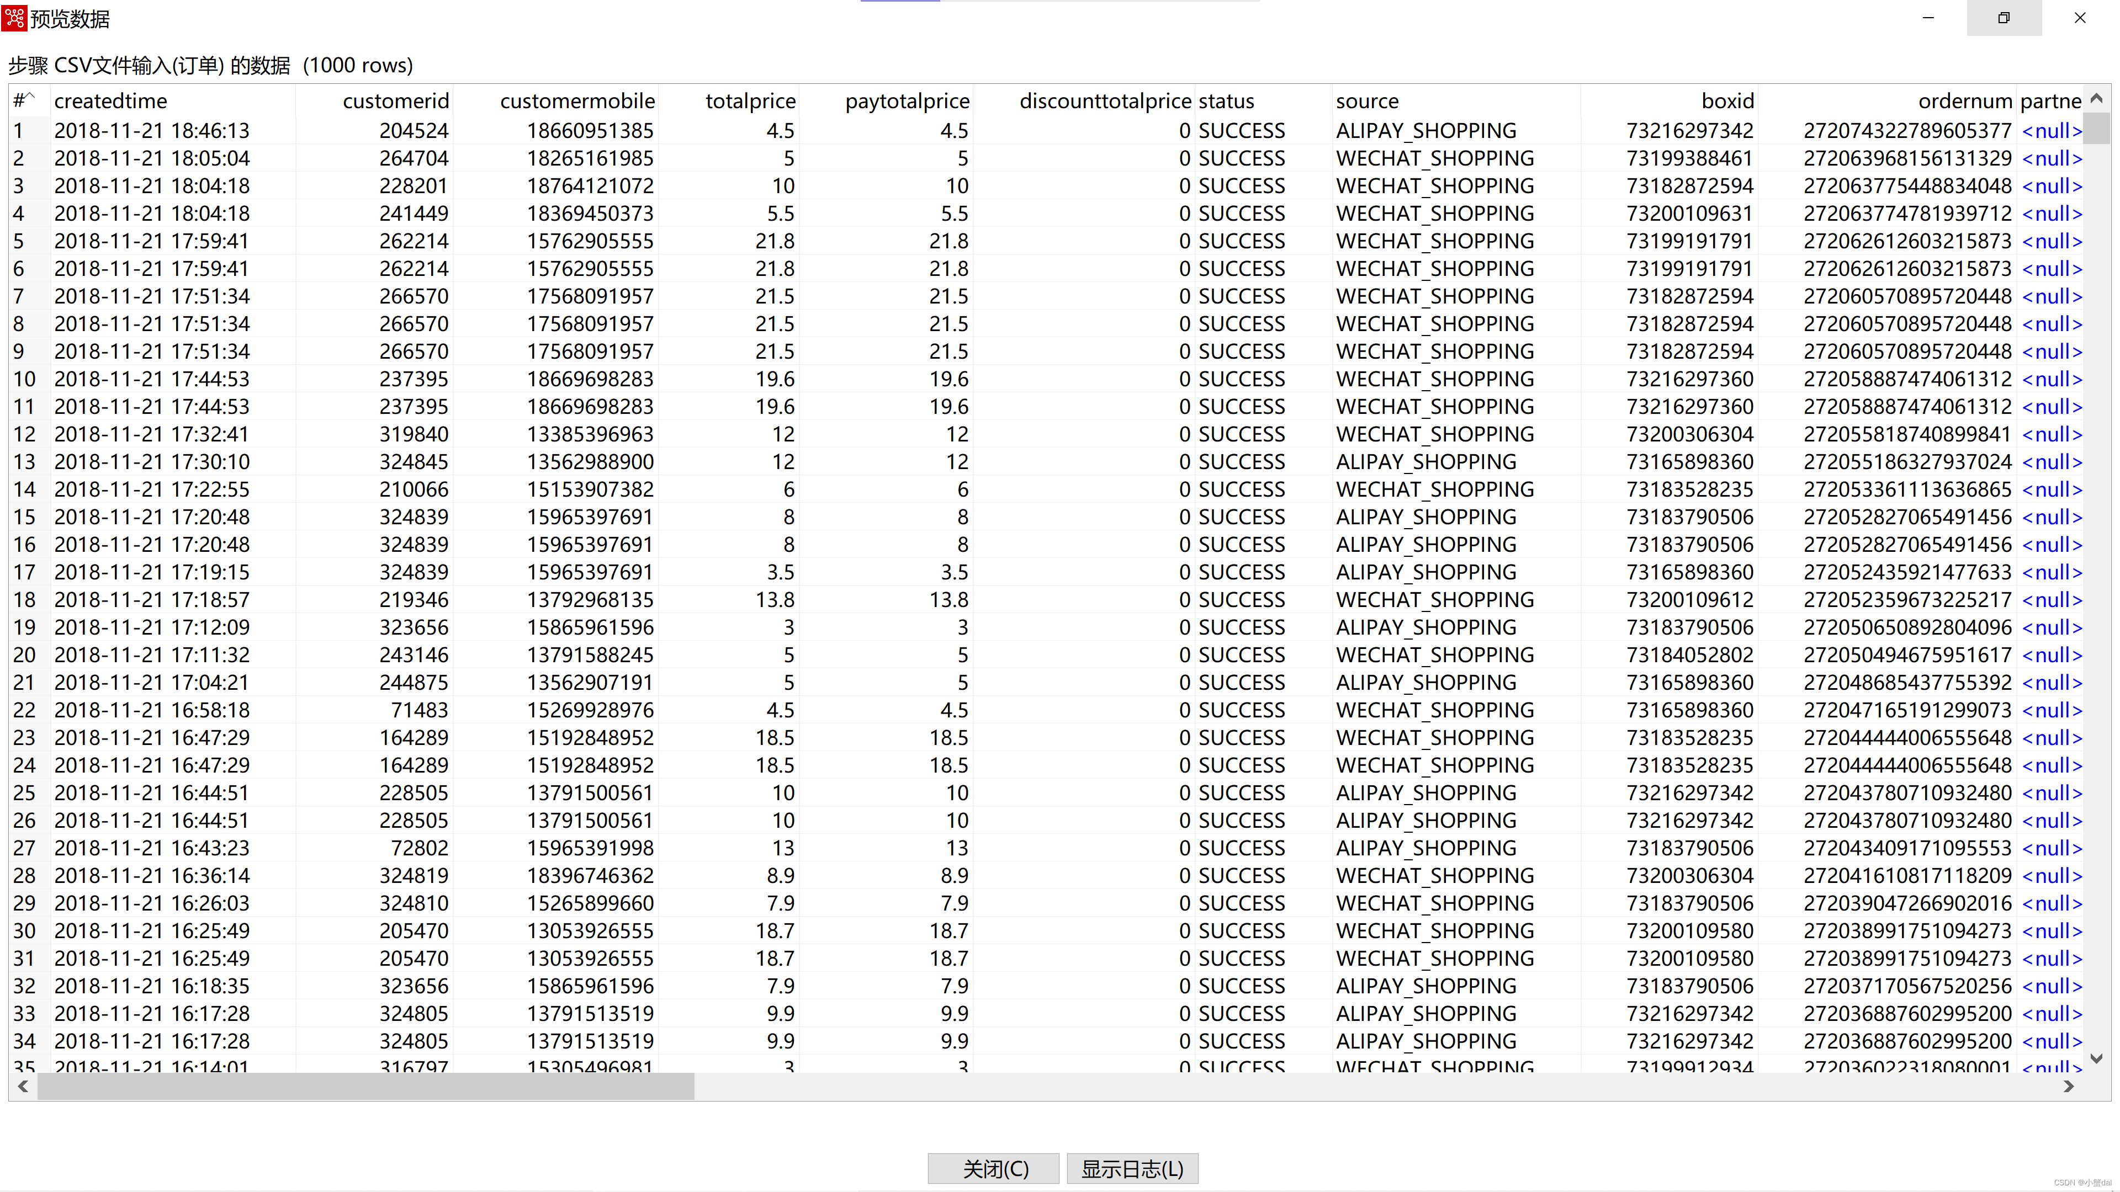Click the vertical scrollbar up arrow
The image size is (2120, 1192).
(x=2096, y=98)
